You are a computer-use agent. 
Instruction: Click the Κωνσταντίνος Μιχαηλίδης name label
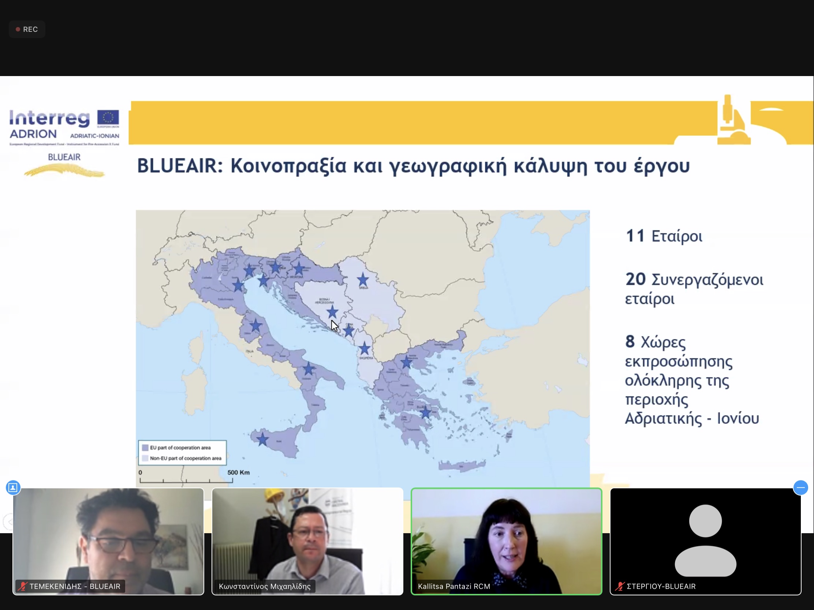[265, 586]
